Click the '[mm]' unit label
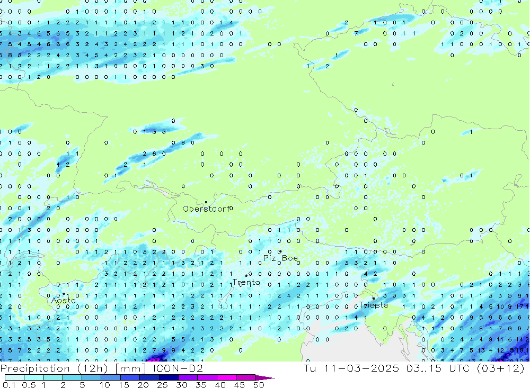The height and width of the screenshot is (388, 530). [x=131, y=368]
